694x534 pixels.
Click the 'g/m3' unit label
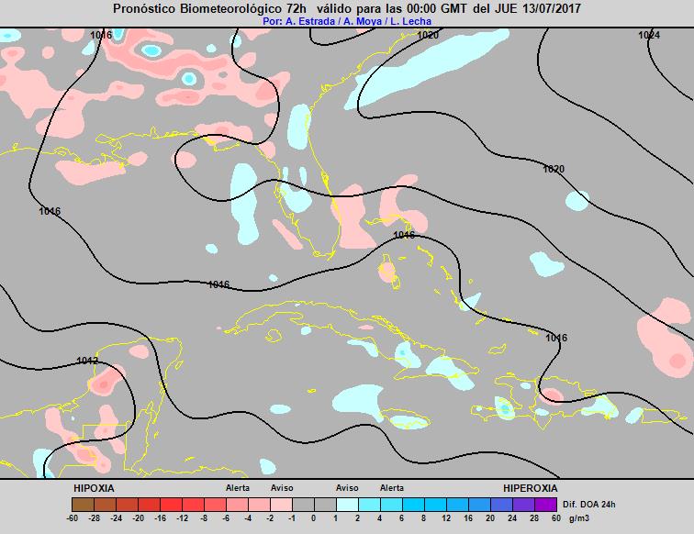click(579, 518)
